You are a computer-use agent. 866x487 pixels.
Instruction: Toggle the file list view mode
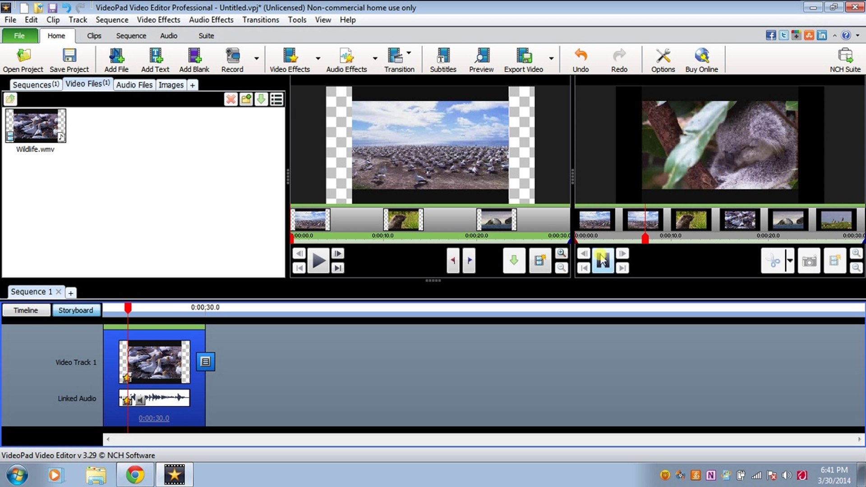coord(276,99)
